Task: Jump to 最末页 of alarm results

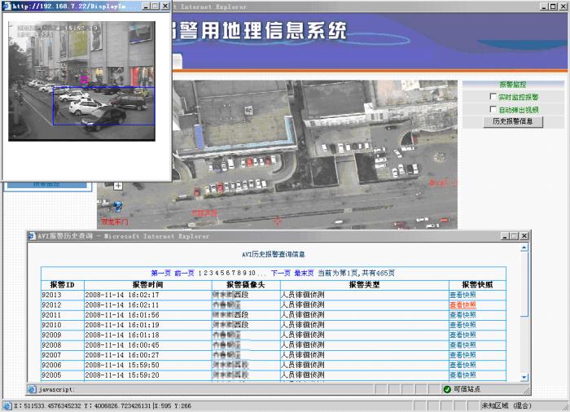Action: point(304,273)
